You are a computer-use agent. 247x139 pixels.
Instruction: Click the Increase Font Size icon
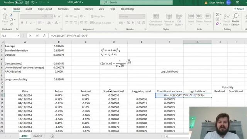[55, 16]
